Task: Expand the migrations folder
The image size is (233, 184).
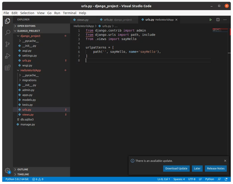Action: coord(29,80)
